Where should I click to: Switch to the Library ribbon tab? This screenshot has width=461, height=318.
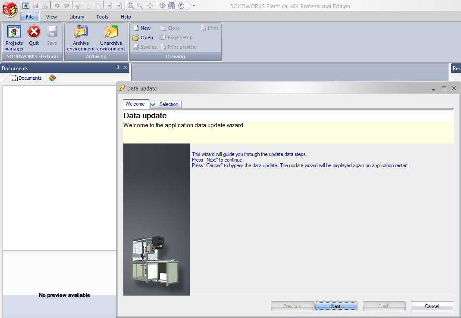pos(77,17)
